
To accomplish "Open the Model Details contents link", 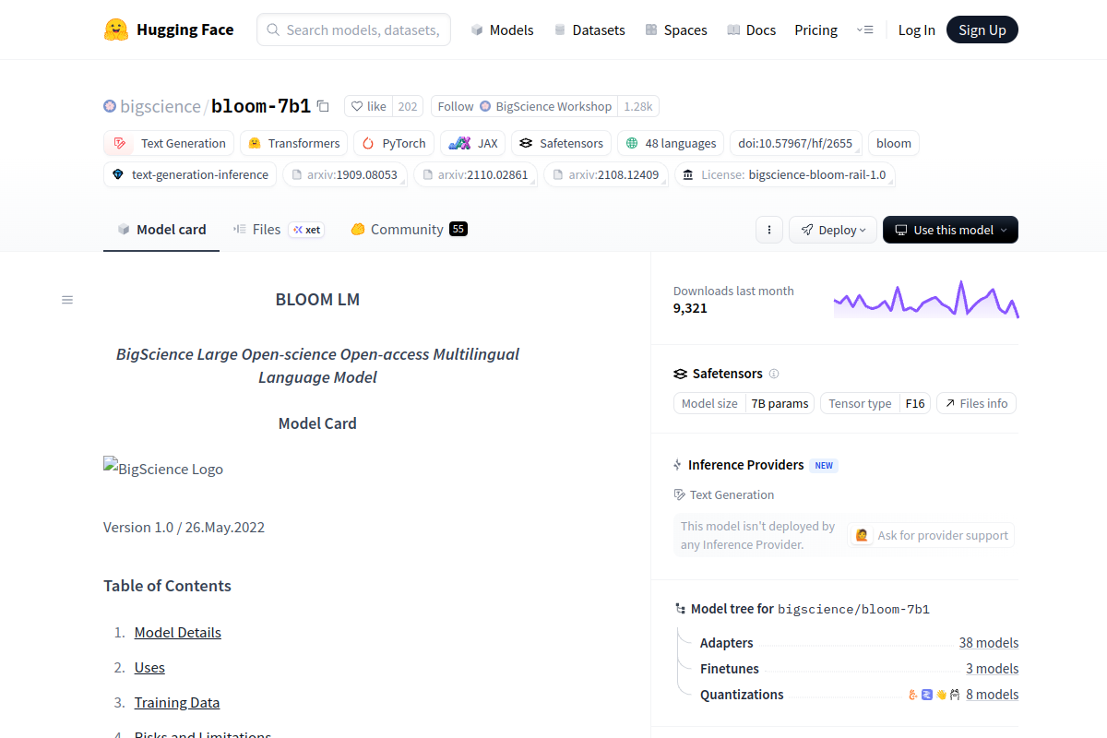I will [178, 632].
